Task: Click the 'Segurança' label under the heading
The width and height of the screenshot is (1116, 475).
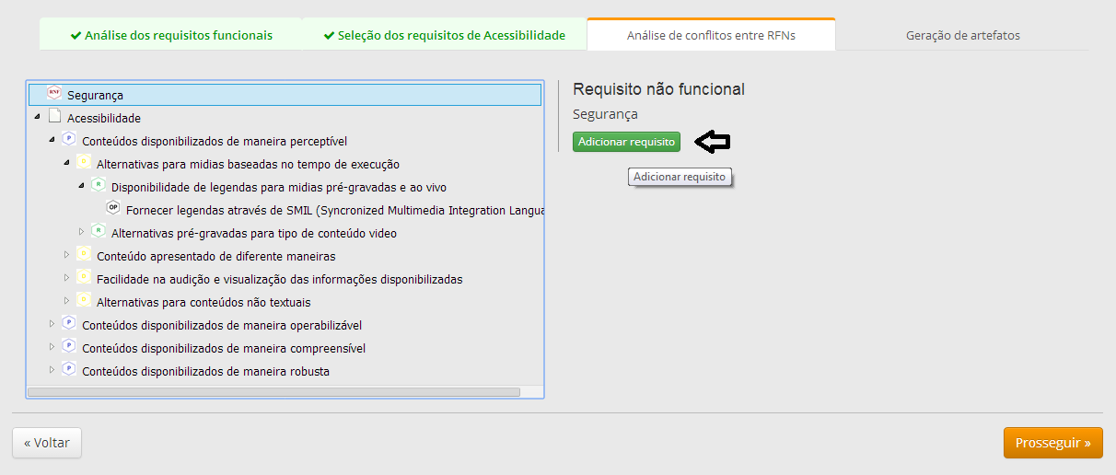Action: [x=605, y=114]
